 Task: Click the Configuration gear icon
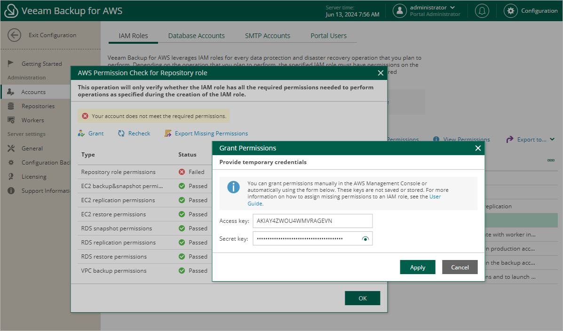click(511, 11)
